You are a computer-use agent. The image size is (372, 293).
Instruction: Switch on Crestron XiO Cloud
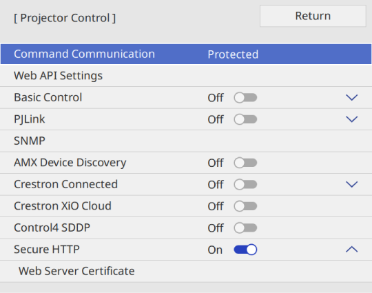point(245,206)
